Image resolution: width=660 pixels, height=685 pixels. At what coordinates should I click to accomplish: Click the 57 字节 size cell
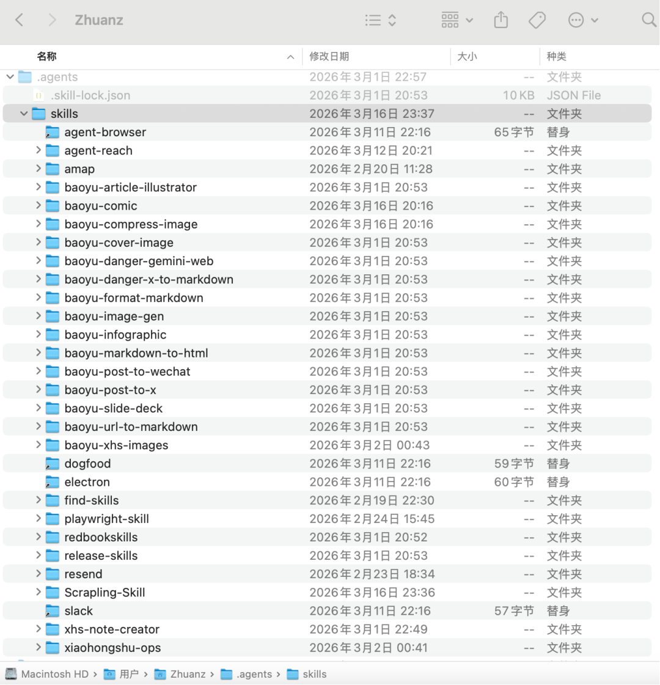(514, 611)
